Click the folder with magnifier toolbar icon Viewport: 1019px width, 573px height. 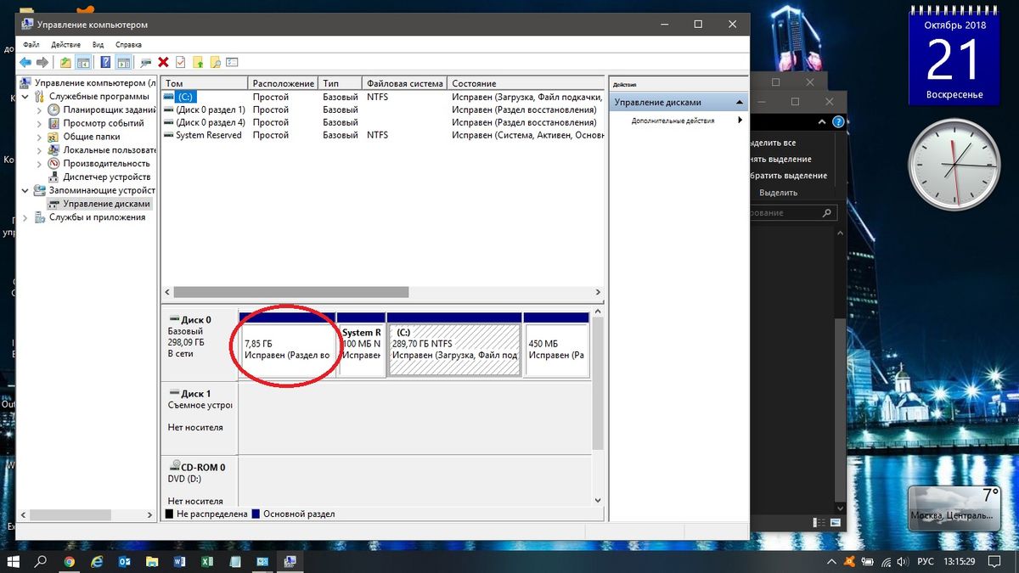(215, 62)
